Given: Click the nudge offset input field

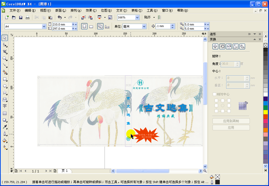Looking at the screenshot, I should click(x=163, y=26).
